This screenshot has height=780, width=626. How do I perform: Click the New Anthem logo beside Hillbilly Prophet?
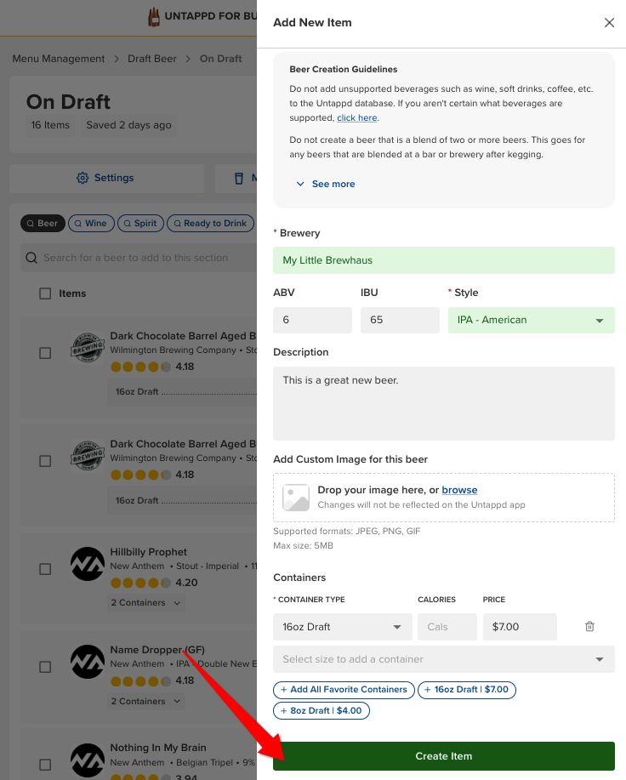coord(88,564)
